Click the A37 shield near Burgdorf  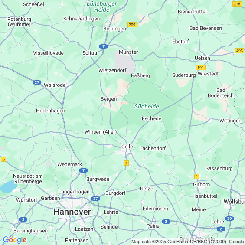95,199
